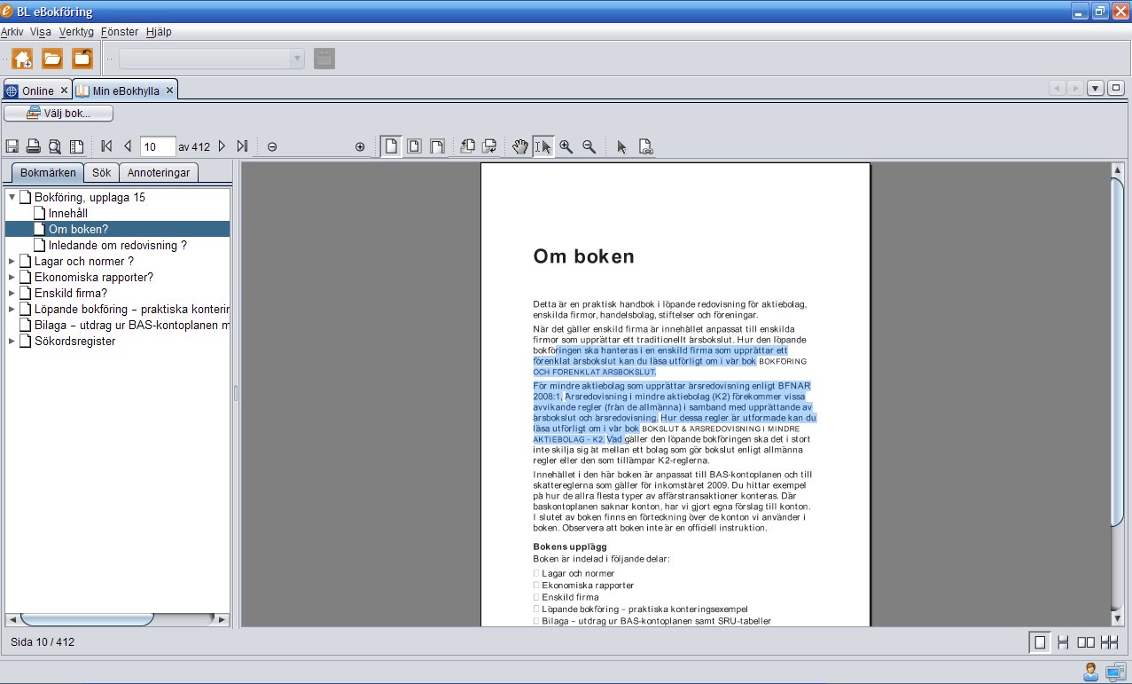
Task: Toggle two-page spread view in status bar
Action: 1084,641
